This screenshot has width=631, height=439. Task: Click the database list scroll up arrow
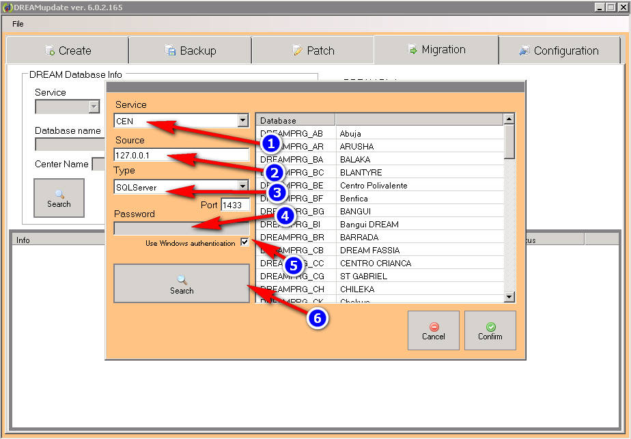click(x=509, y=119)
